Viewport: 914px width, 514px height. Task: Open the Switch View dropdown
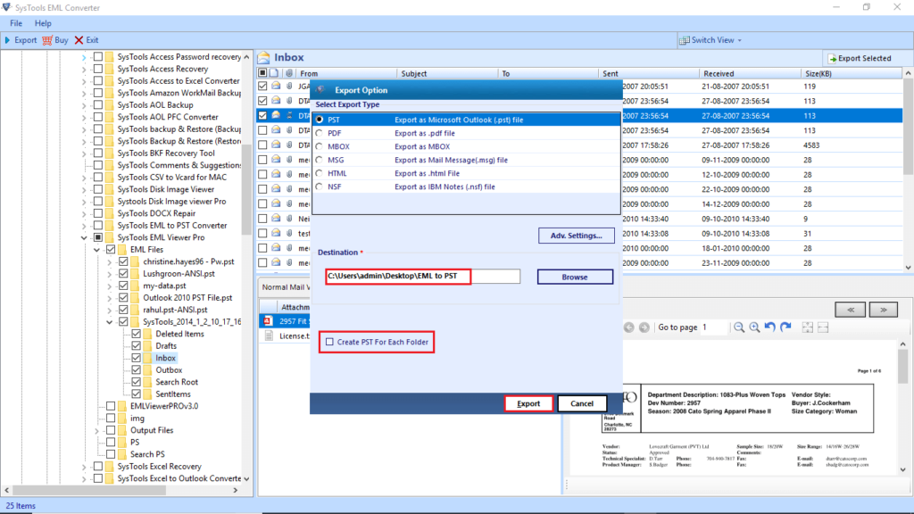pos(711,39)
